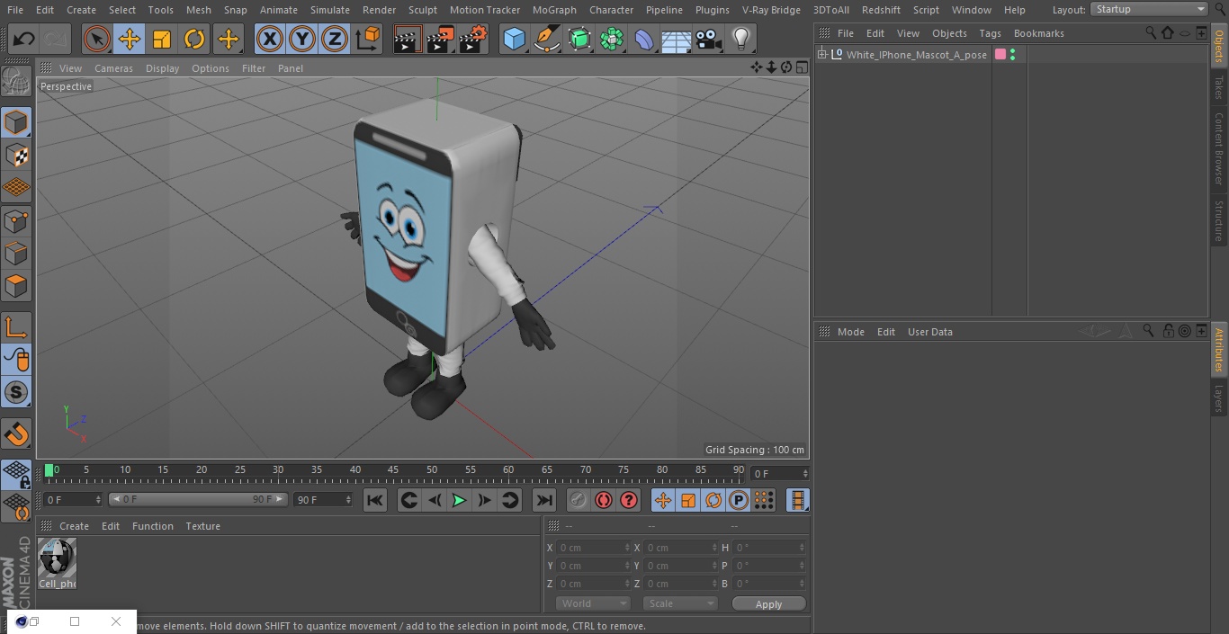The width and height of the screenshot is (1229, 634).
Task: Open the MoGraph menu
Action: (x=554, y=10)
